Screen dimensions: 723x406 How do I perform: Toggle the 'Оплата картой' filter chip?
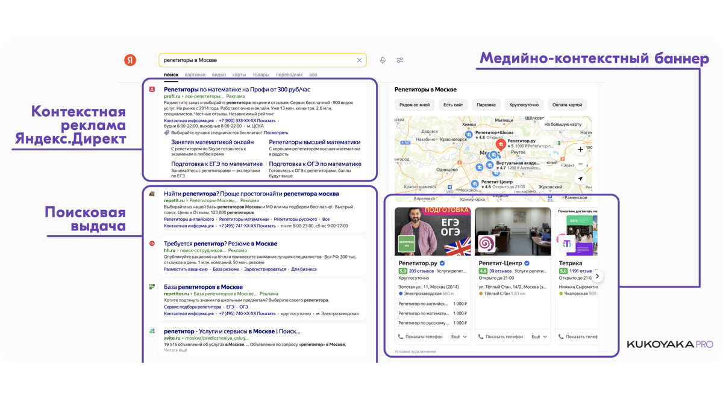click(566, 105)
